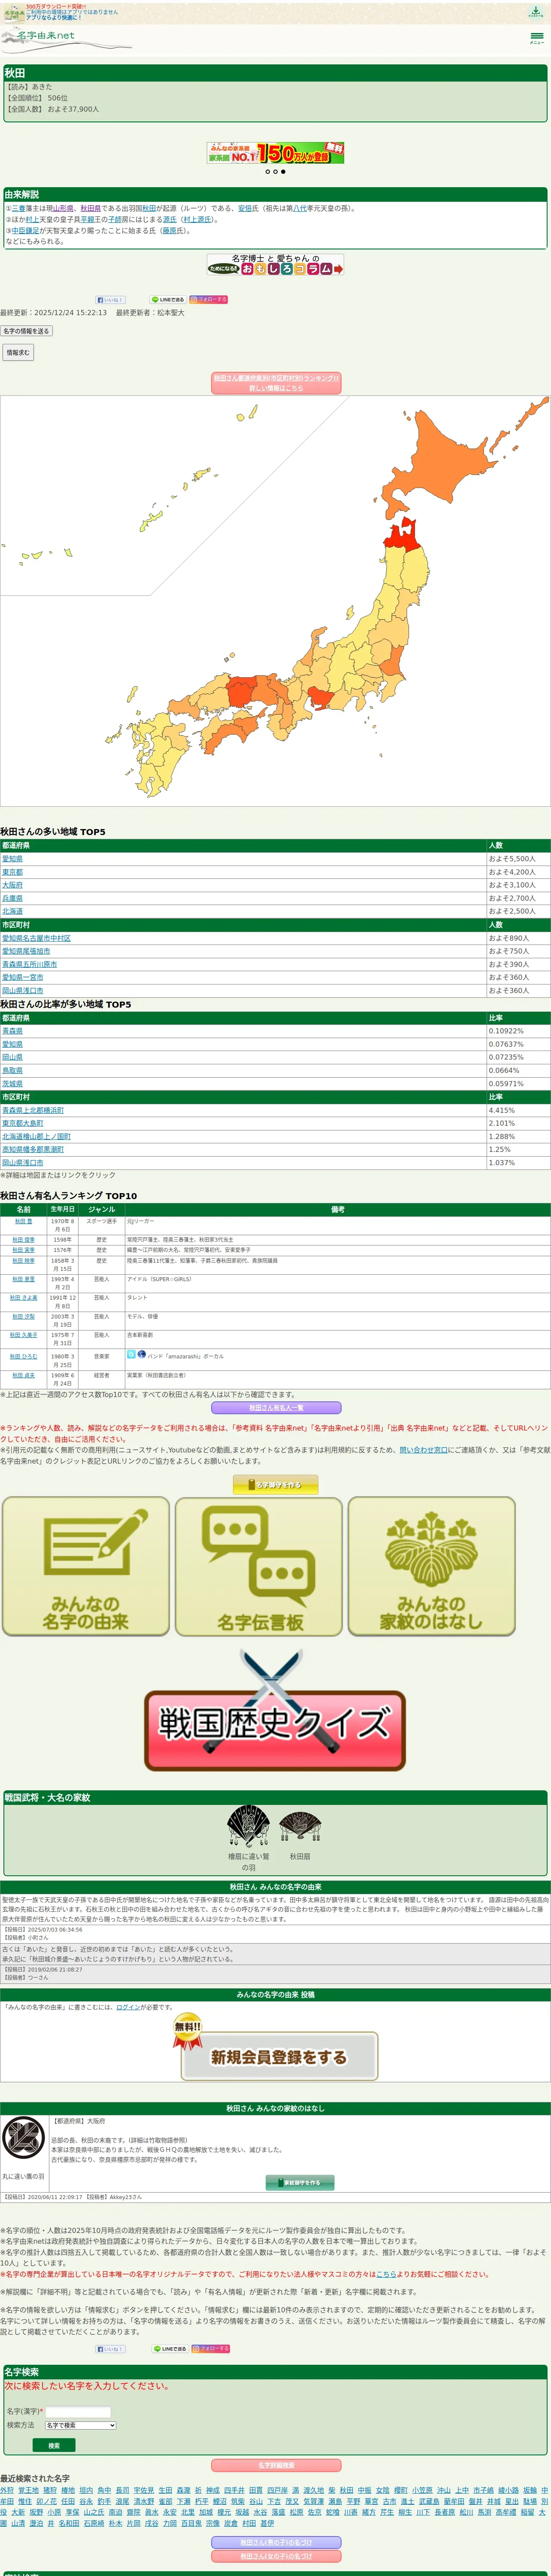The width and height of the screenshot is (551, 2576).
Task: Open the 愛知県尾張旭市 link
Action: tap(26, 951)
